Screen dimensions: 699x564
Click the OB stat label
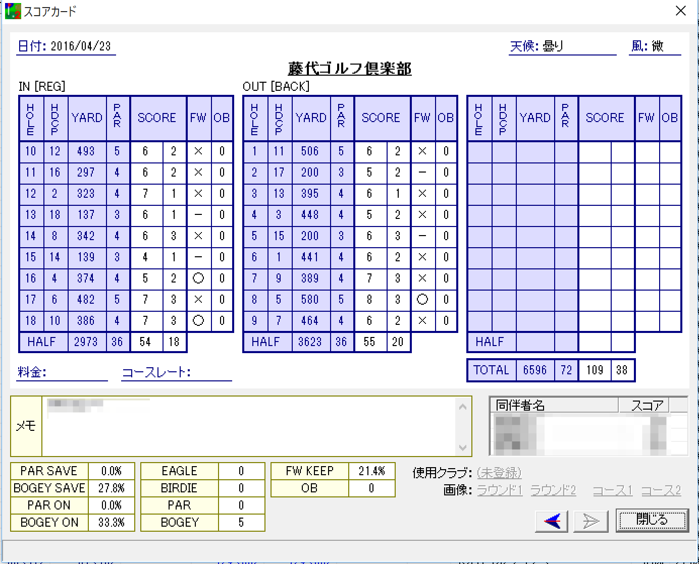click(309, 488)
